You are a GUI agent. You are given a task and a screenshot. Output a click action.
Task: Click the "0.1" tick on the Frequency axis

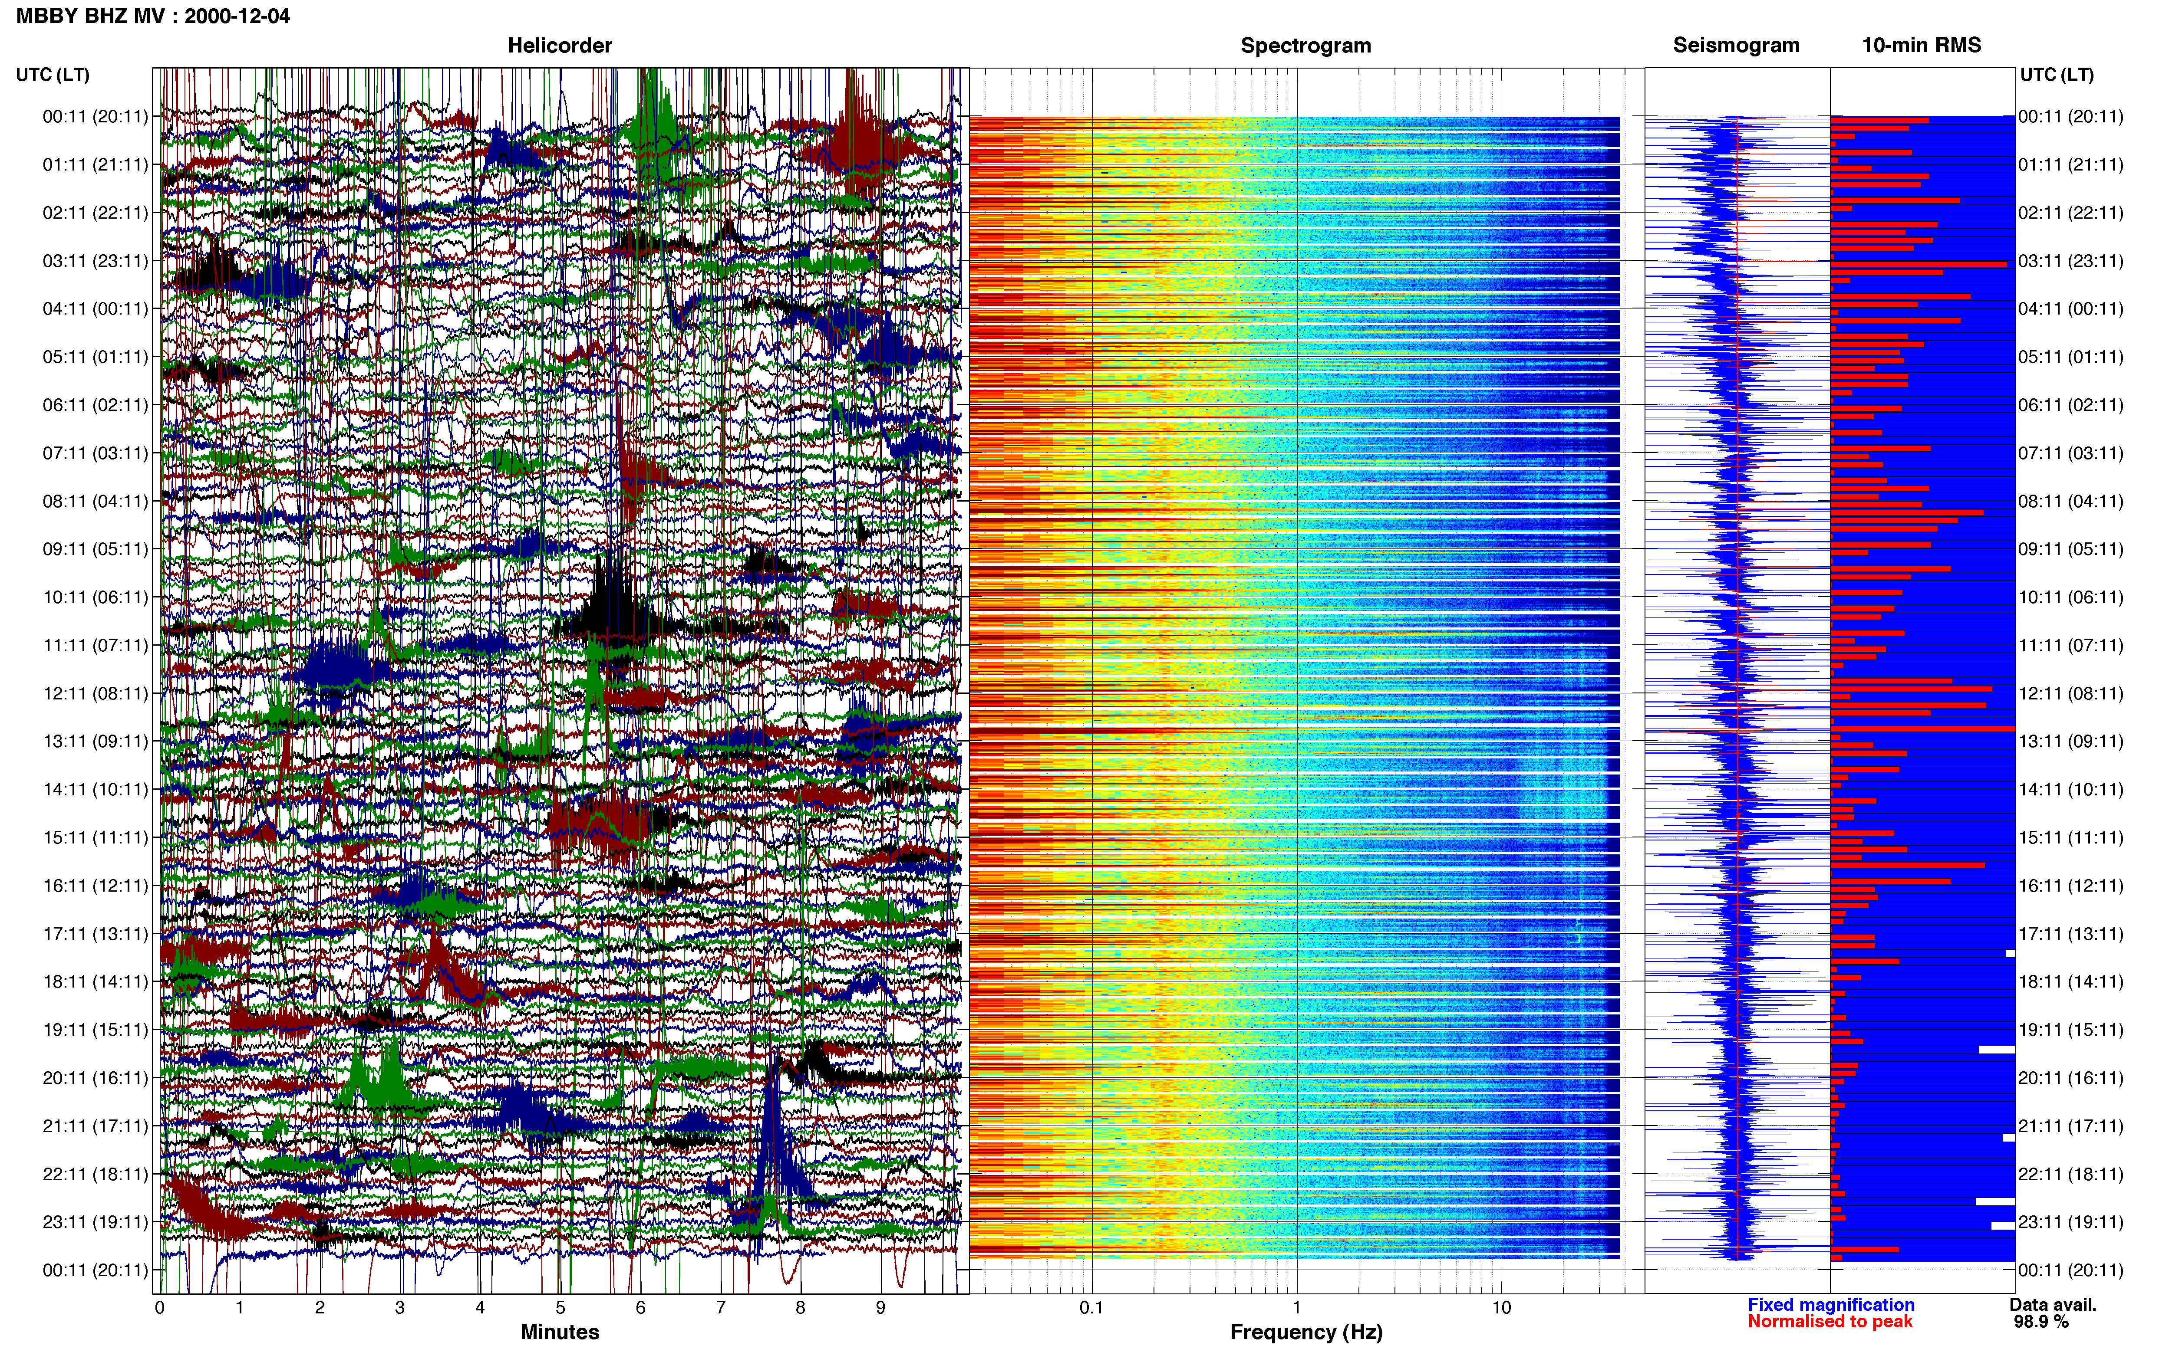1091,1308
